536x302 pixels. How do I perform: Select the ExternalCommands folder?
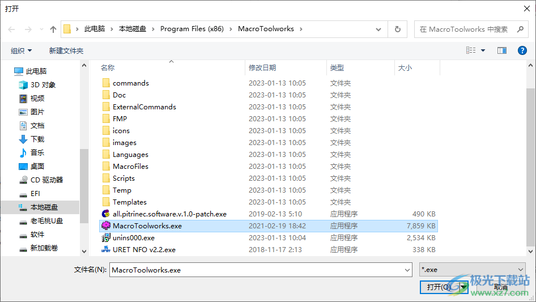[x=144, y=107]
